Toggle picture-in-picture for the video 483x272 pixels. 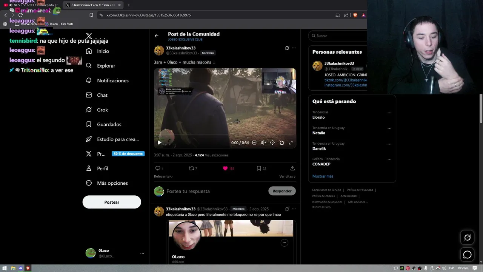[x=281, y=143]
